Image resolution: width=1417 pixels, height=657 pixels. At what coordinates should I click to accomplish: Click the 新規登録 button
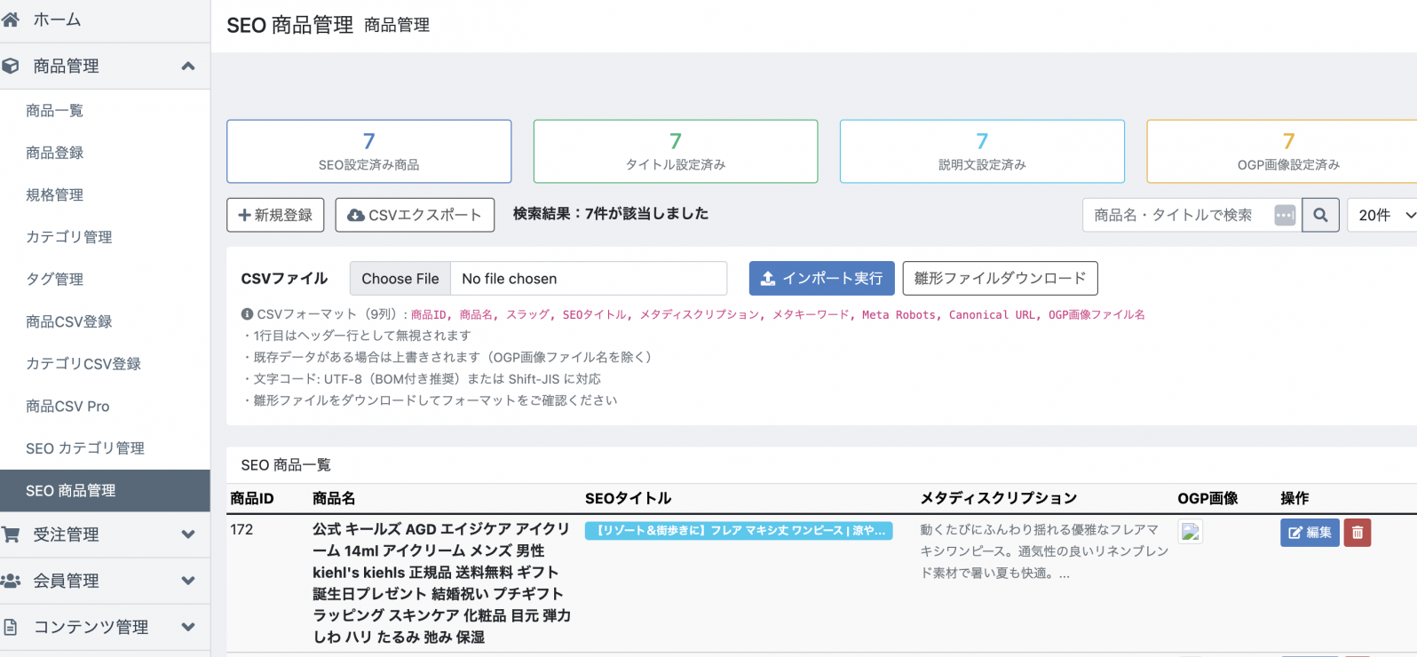[275, 215]
